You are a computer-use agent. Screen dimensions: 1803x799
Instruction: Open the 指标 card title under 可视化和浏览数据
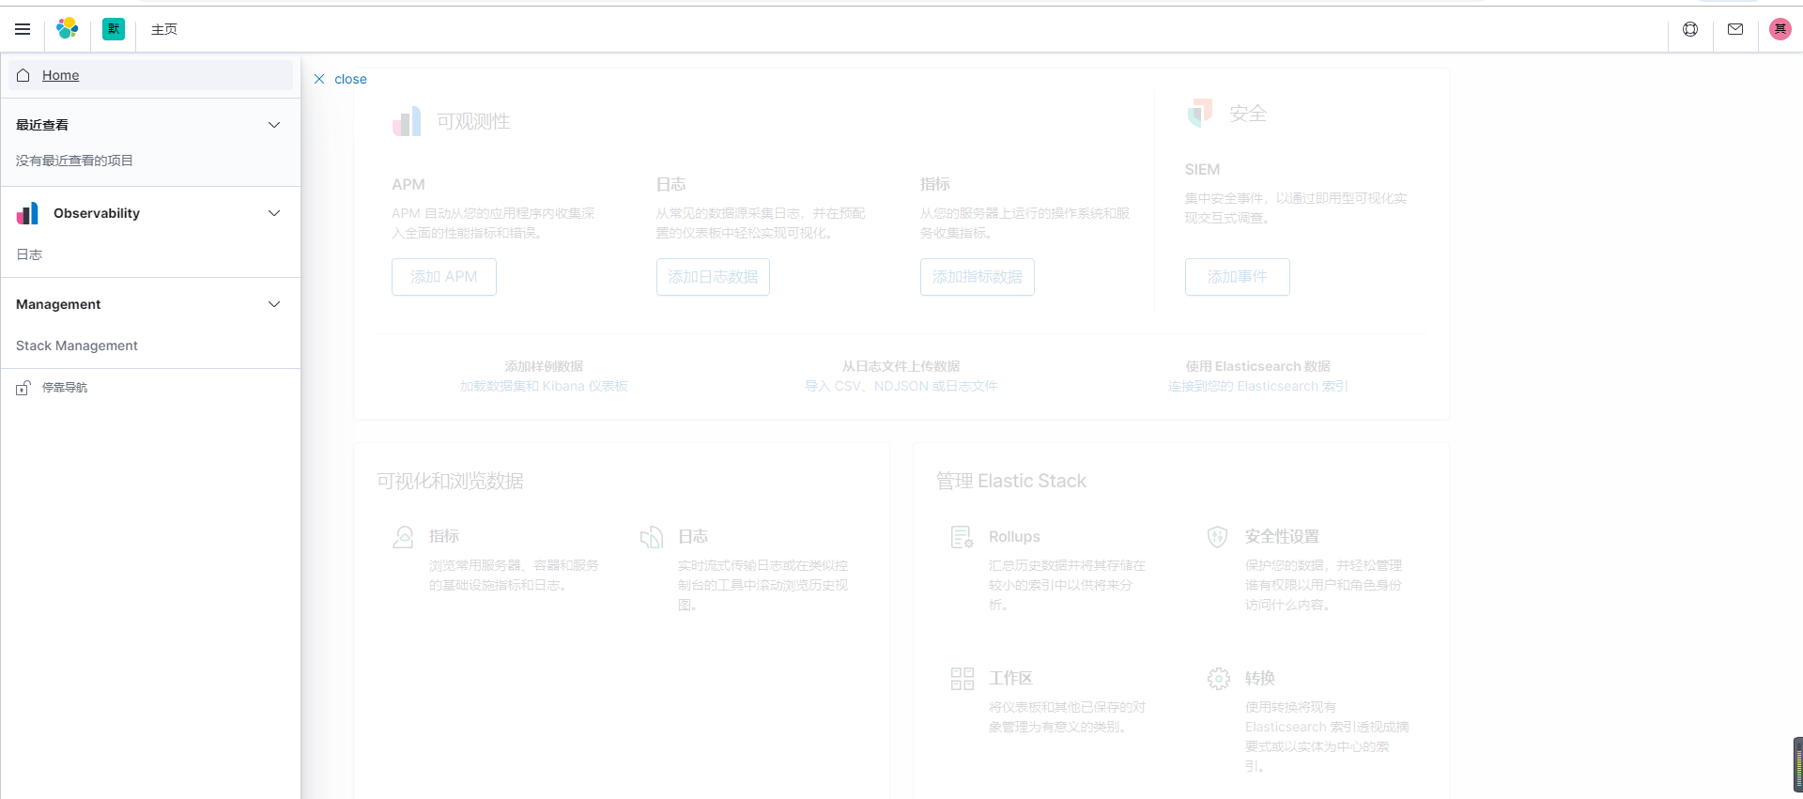click(444, 536)
